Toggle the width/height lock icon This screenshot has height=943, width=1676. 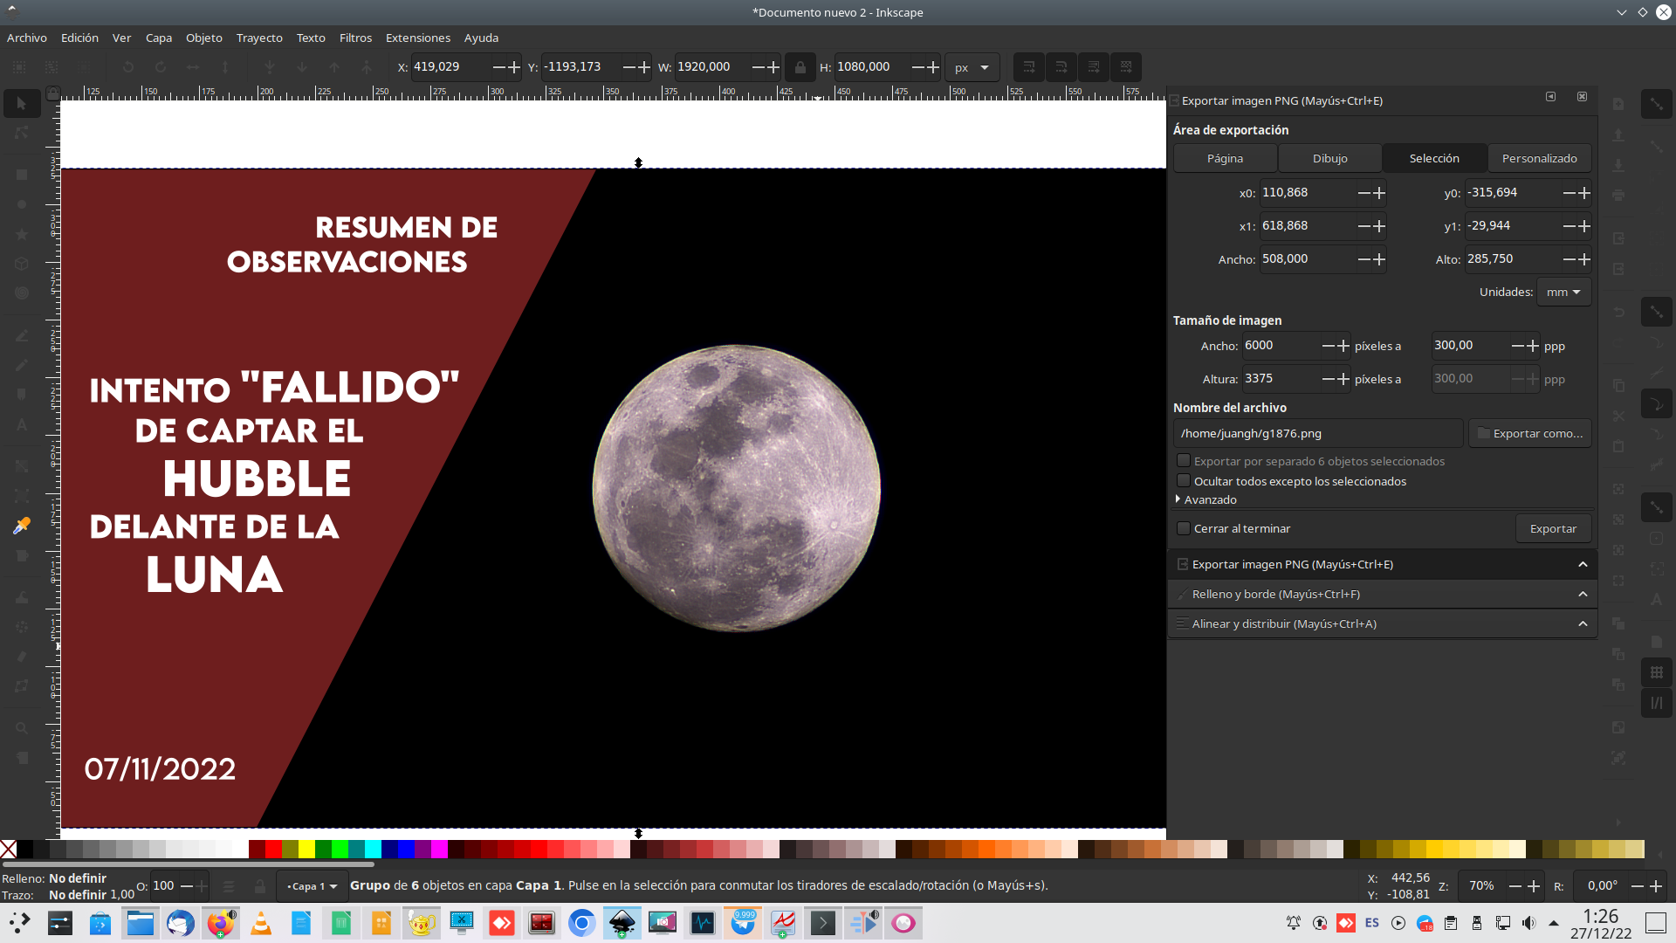click(x=800, y=67)
